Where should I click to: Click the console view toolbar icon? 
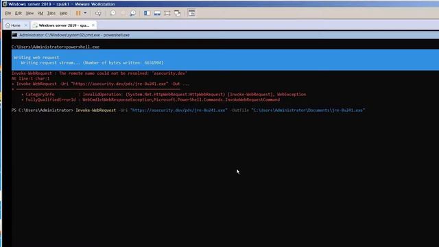pos(192,13)
